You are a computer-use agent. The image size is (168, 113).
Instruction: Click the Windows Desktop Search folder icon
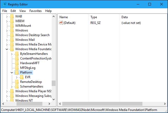(12, 35)
